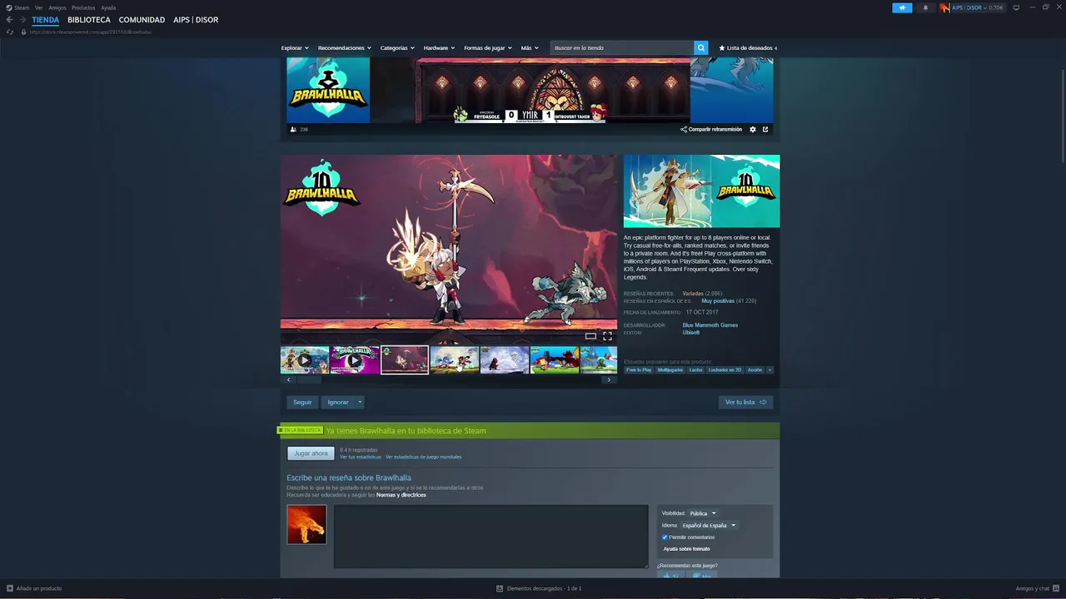Open the Categorías dropdown menu
Image resolution: width=1066 pixels, height=599 pixels.
[x=397, y=47]
